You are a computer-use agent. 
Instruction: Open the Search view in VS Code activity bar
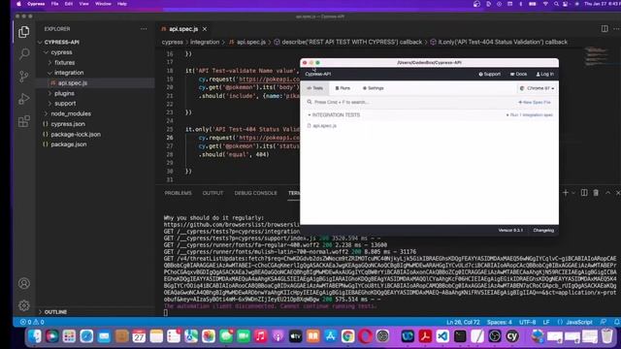click(23, 54)
